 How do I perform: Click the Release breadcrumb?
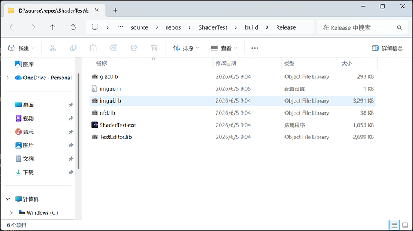tap(286, 27)
